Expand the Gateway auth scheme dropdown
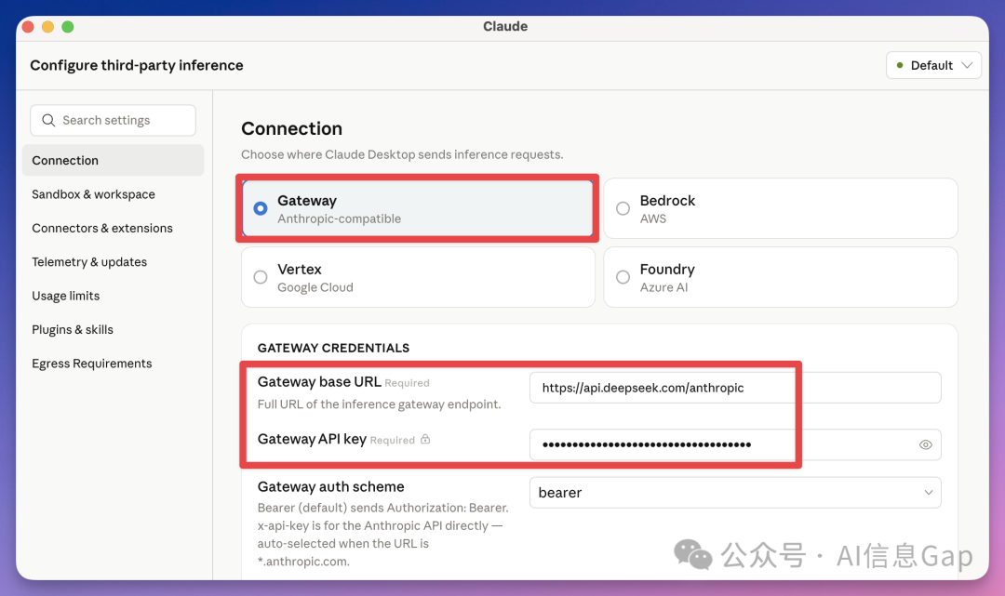 (734, 493)
